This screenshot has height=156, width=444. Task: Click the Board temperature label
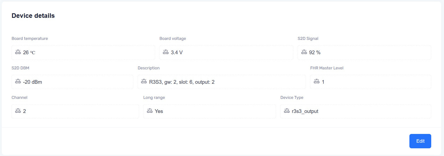coord(30,39)
